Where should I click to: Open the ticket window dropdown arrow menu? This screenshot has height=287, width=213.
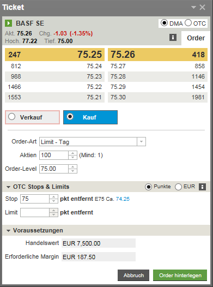(193, 7)
